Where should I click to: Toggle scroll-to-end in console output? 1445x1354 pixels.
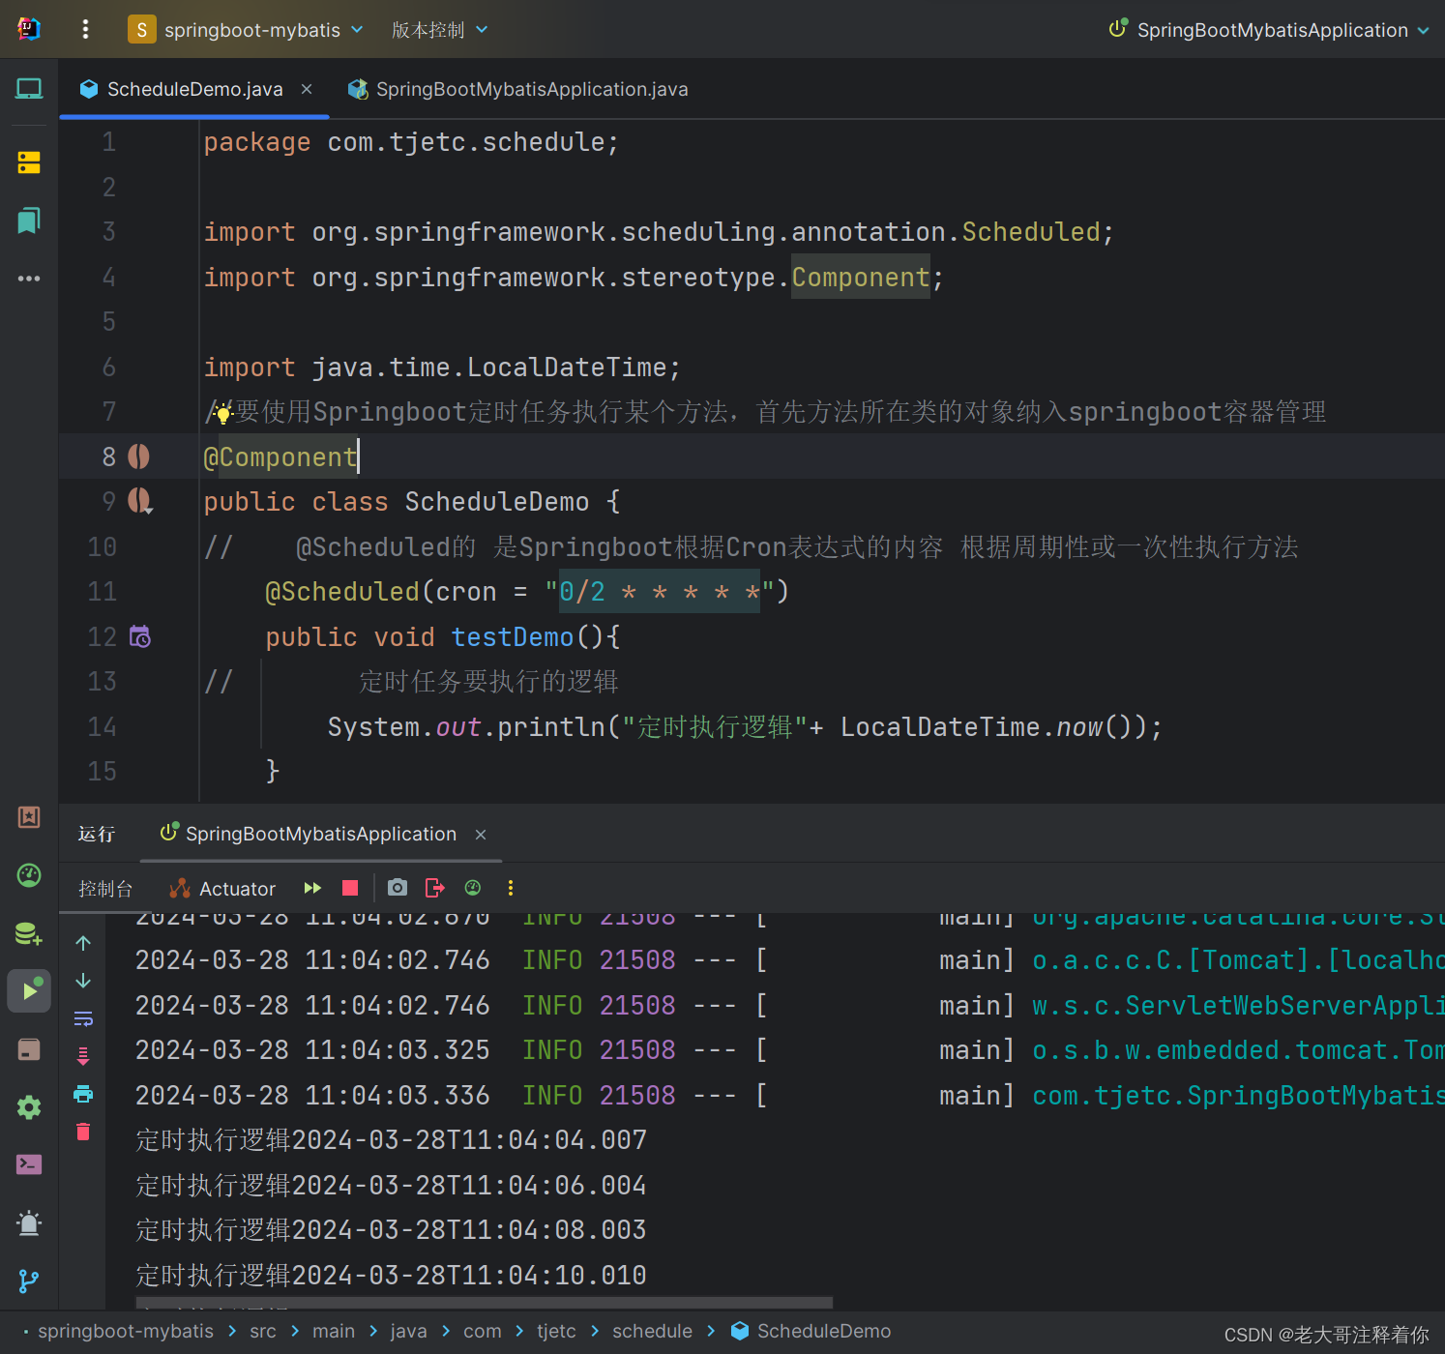pos(82,1055)
